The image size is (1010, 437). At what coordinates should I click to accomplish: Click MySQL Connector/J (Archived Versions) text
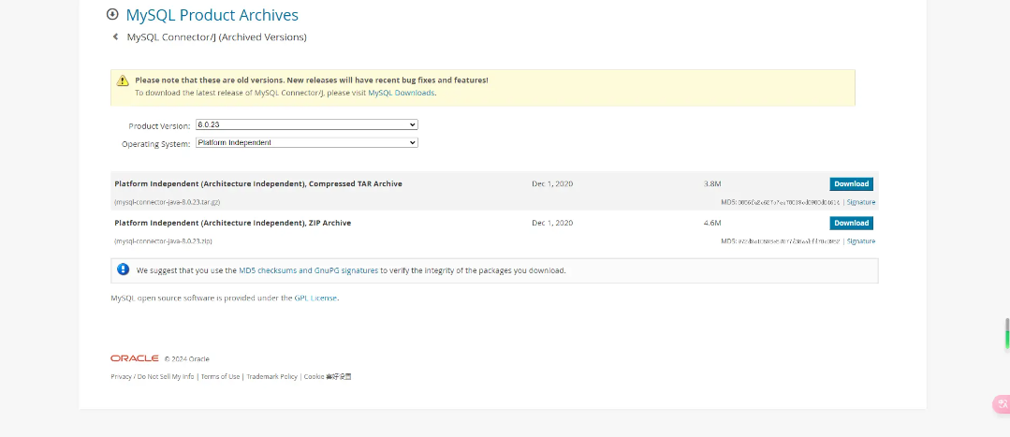(216, 37)
